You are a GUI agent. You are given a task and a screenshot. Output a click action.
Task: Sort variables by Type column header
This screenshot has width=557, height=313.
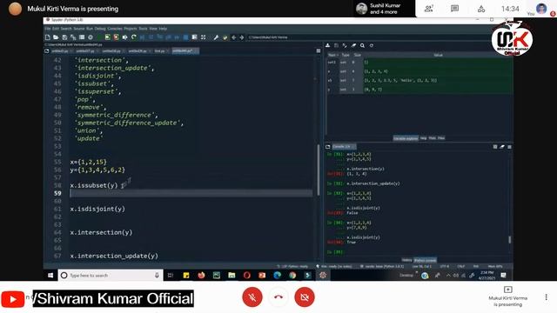[x=346, y=55]
